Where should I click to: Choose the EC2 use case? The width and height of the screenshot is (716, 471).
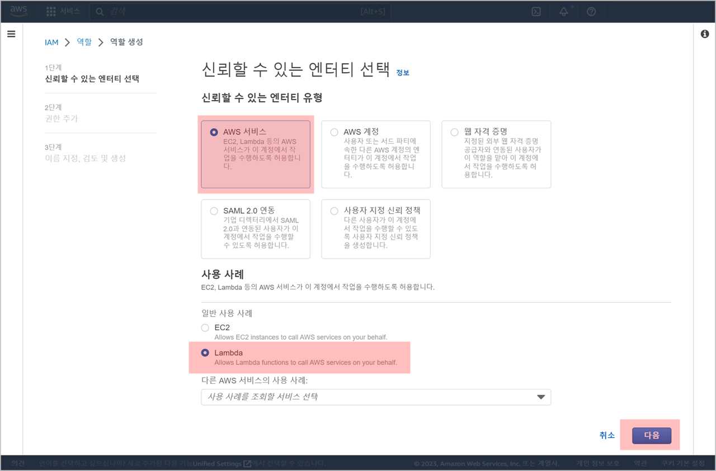click(x=205, y=327)
